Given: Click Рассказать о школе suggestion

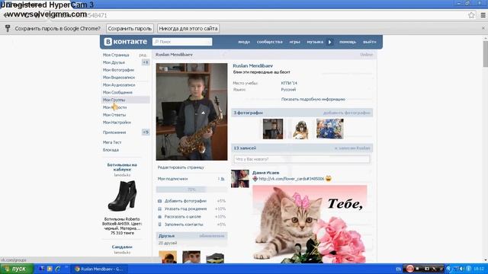Looking at the screenshot, I should point(183,216).
